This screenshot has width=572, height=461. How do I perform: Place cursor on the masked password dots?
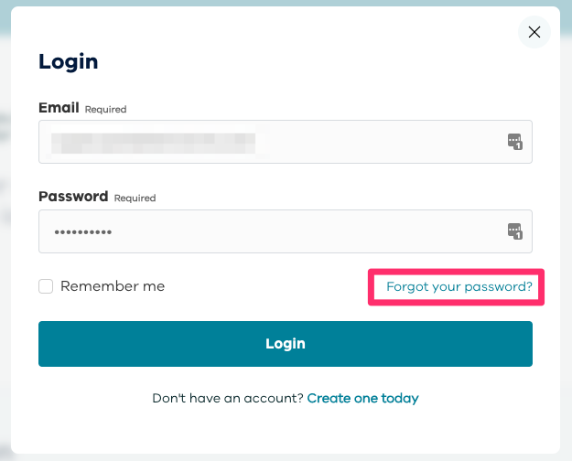(x=82, y=232)
